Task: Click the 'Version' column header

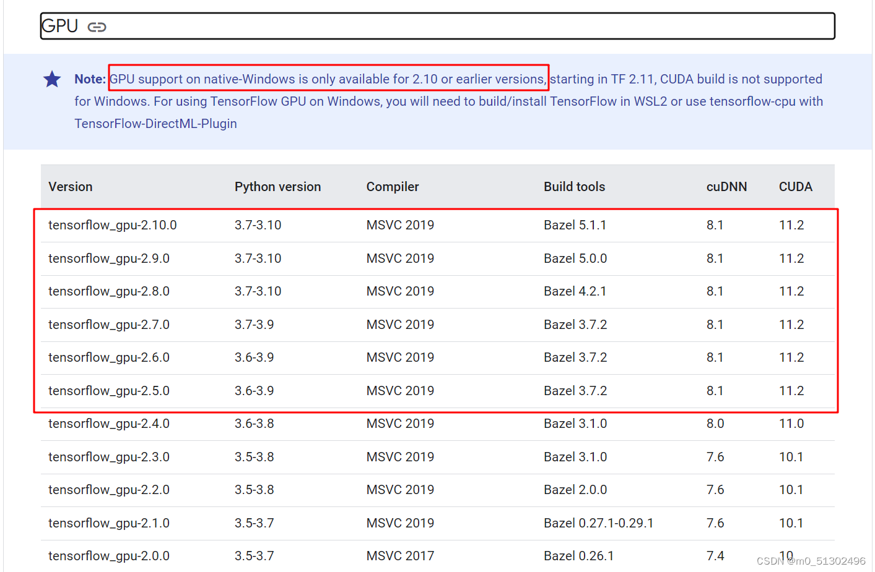Action: pos(71,187)
